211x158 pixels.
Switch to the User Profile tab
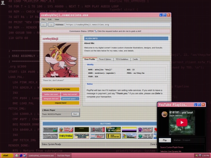(89, 59)
